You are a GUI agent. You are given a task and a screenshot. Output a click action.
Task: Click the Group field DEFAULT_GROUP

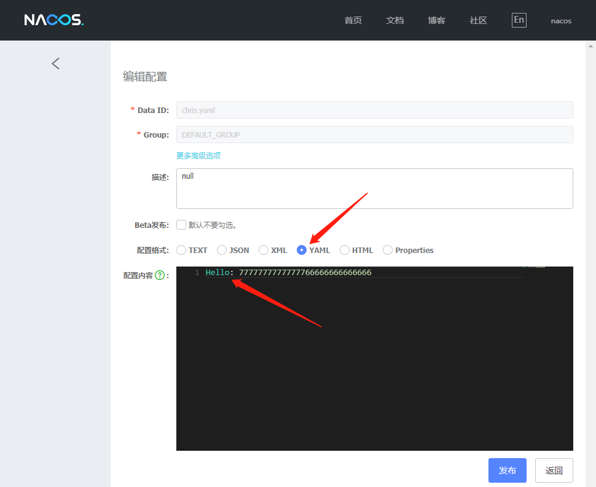pos(374,134)
